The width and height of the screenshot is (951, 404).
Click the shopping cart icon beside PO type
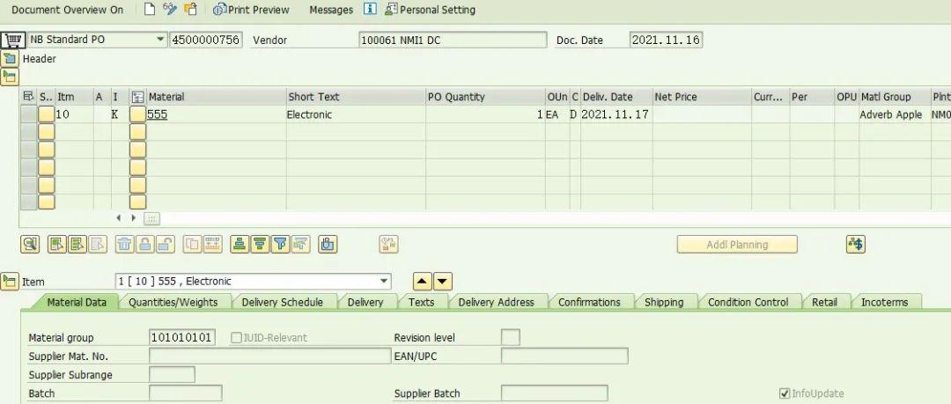pos(12,40)
